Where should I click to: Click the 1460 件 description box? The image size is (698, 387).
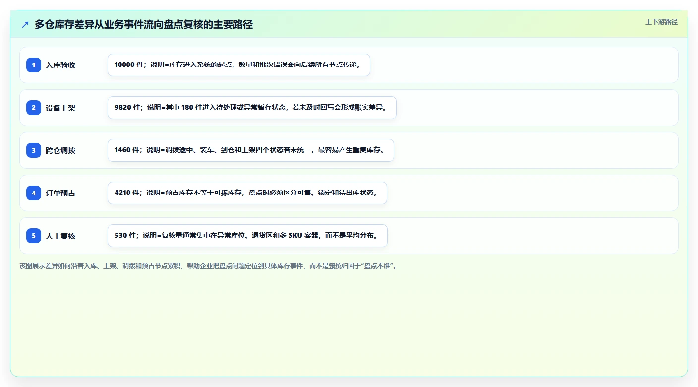(x=251, y=150)
